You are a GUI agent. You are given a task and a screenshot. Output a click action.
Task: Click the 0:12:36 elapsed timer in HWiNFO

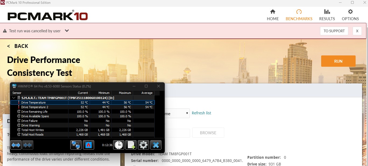[107, 145]
